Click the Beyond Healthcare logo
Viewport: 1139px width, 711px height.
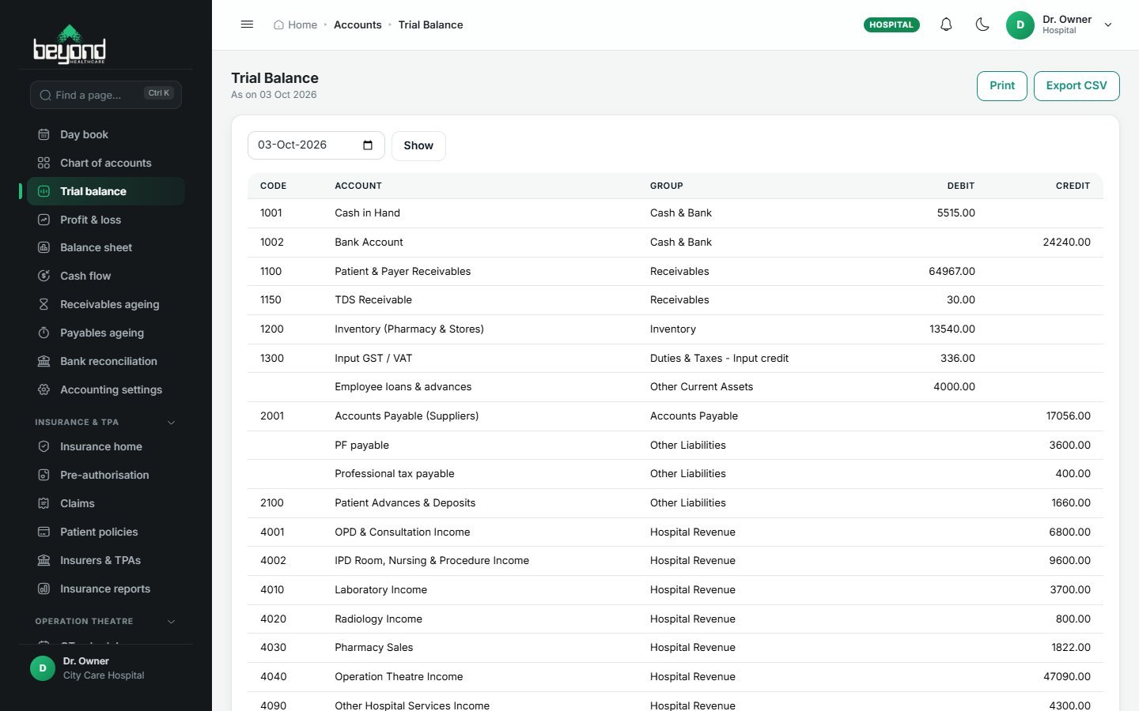coord(70,43)
